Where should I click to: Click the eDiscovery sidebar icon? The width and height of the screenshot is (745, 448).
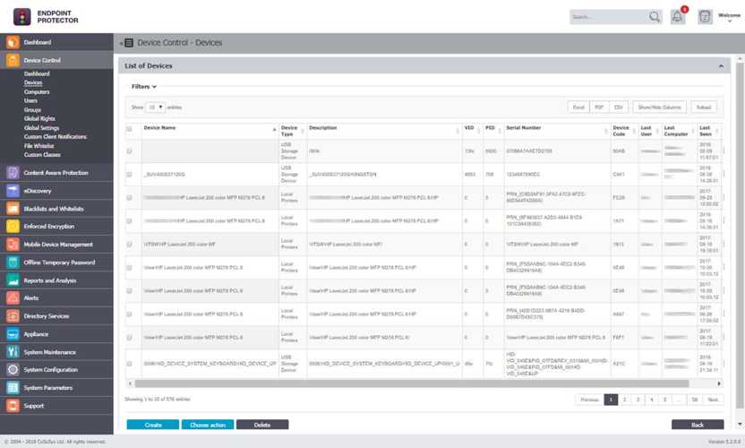tap(13, 190)
